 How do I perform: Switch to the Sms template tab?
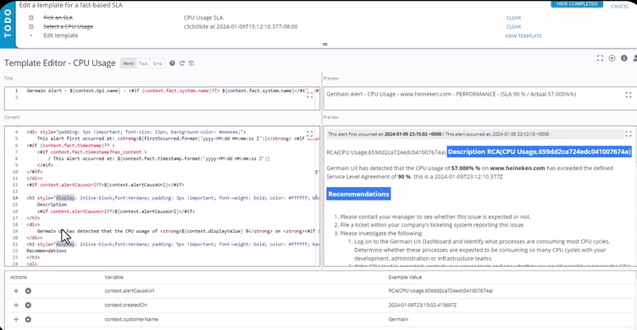tap(158, 63)
